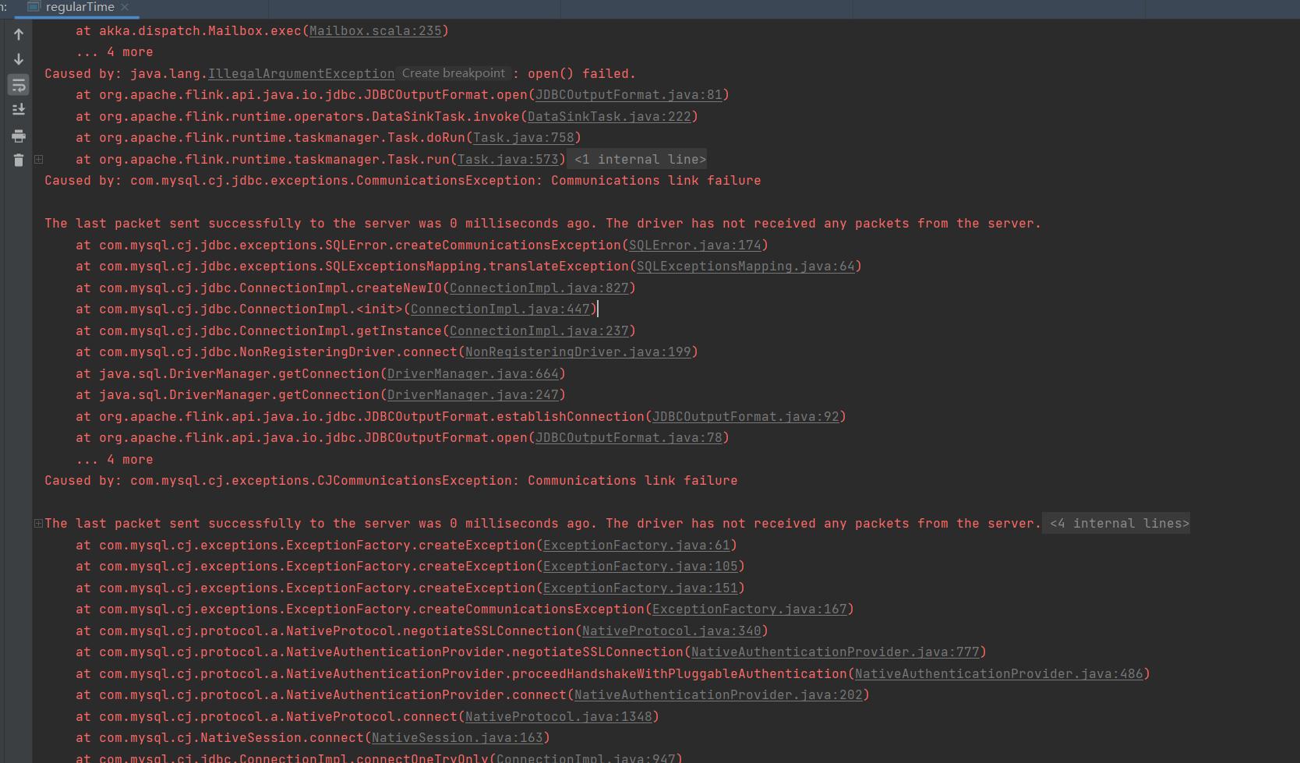Open SQLError.java:174 source link
The height and width of the screenshot is (763, 1300).
(x=697, y=245)
